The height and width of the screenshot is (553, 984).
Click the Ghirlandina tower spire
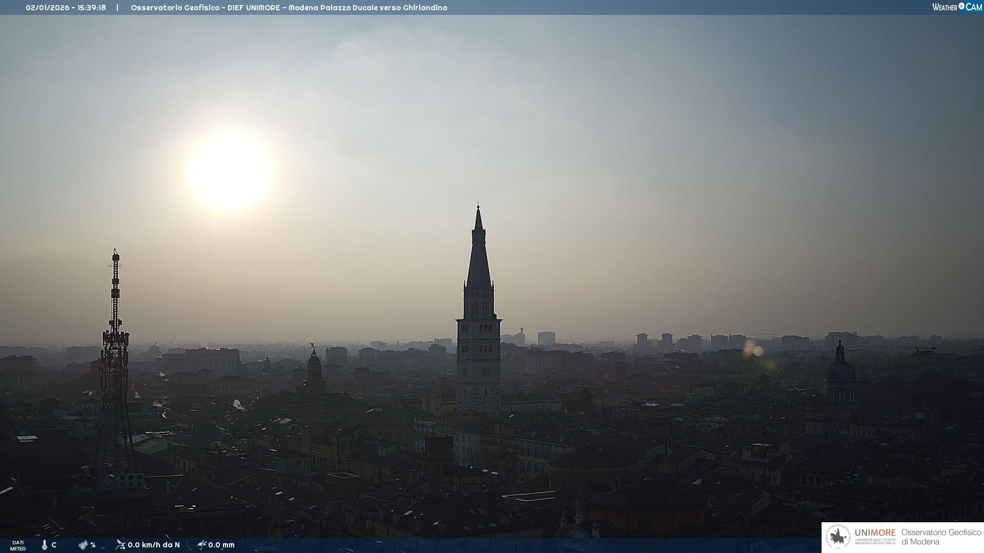pyautogui.click(x=479, y=256)
